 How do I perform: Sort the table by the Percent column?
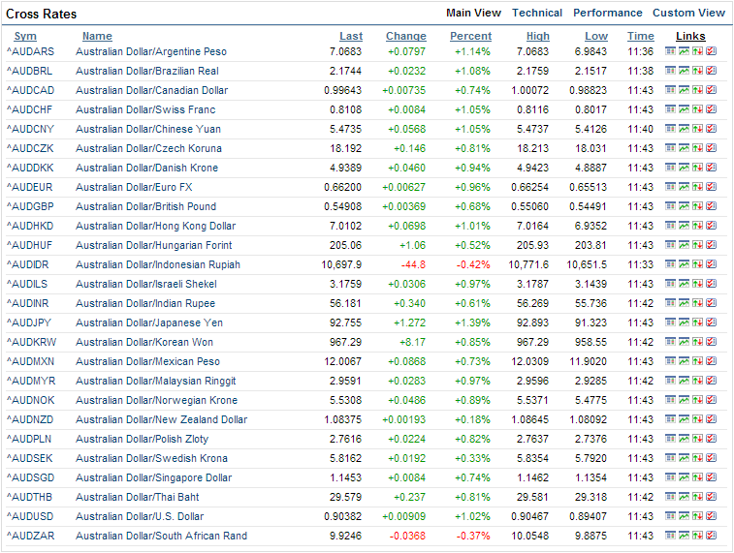pos(470,36)
